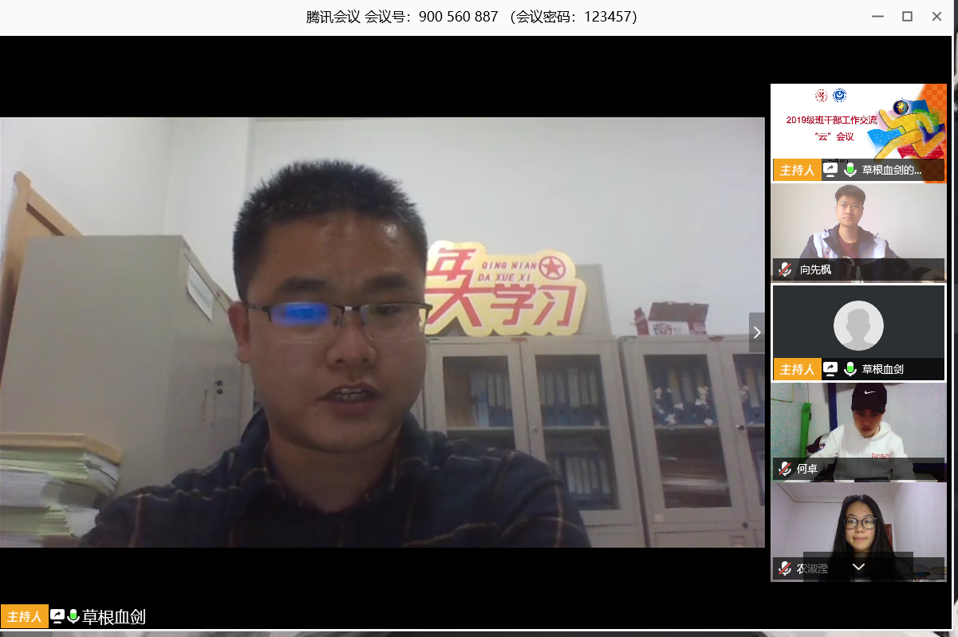Screen dimensions: 958x637
Task: Click 主持人 badge on presentation tile
Action: coord(796,170)
